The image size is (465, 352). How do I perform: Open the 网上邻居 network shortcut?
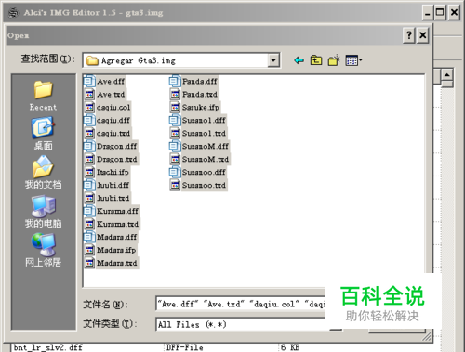43,250
